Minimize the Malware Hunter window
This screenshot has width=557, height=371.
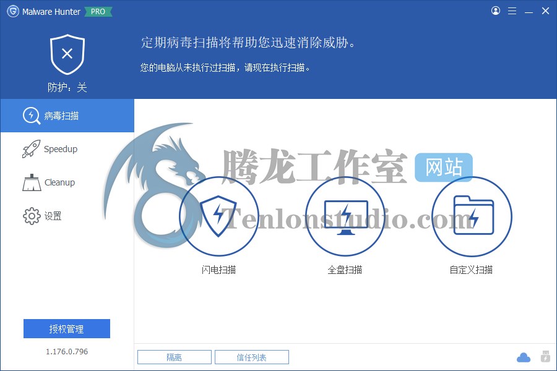[529, 12]
